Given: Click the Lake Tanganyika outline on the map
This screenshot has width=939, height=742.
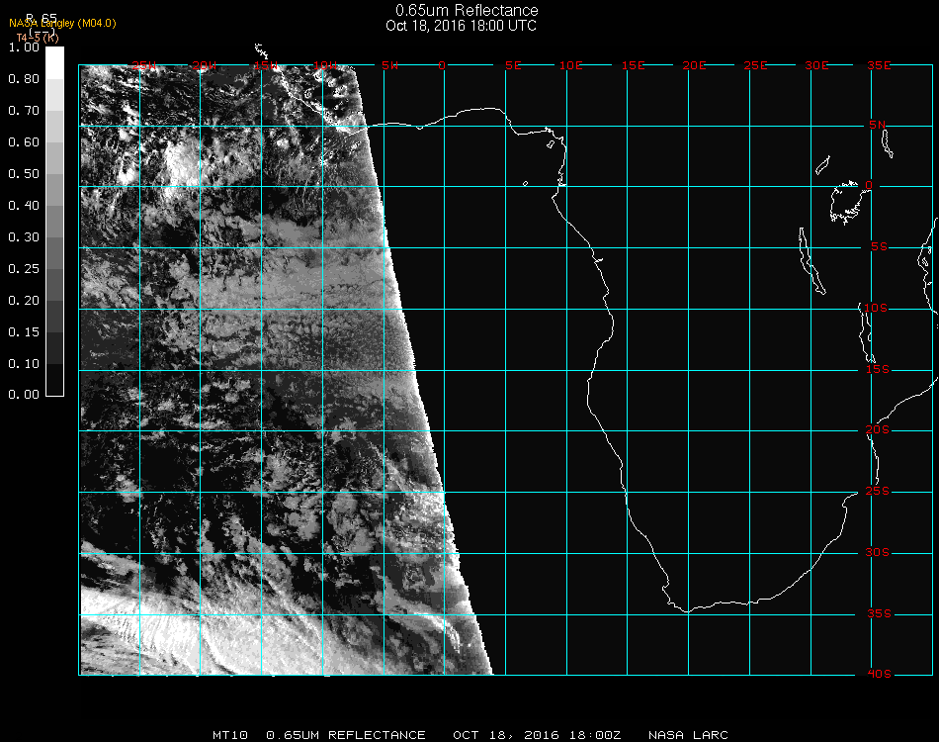Looking at the screenshot, I should 811,261.
